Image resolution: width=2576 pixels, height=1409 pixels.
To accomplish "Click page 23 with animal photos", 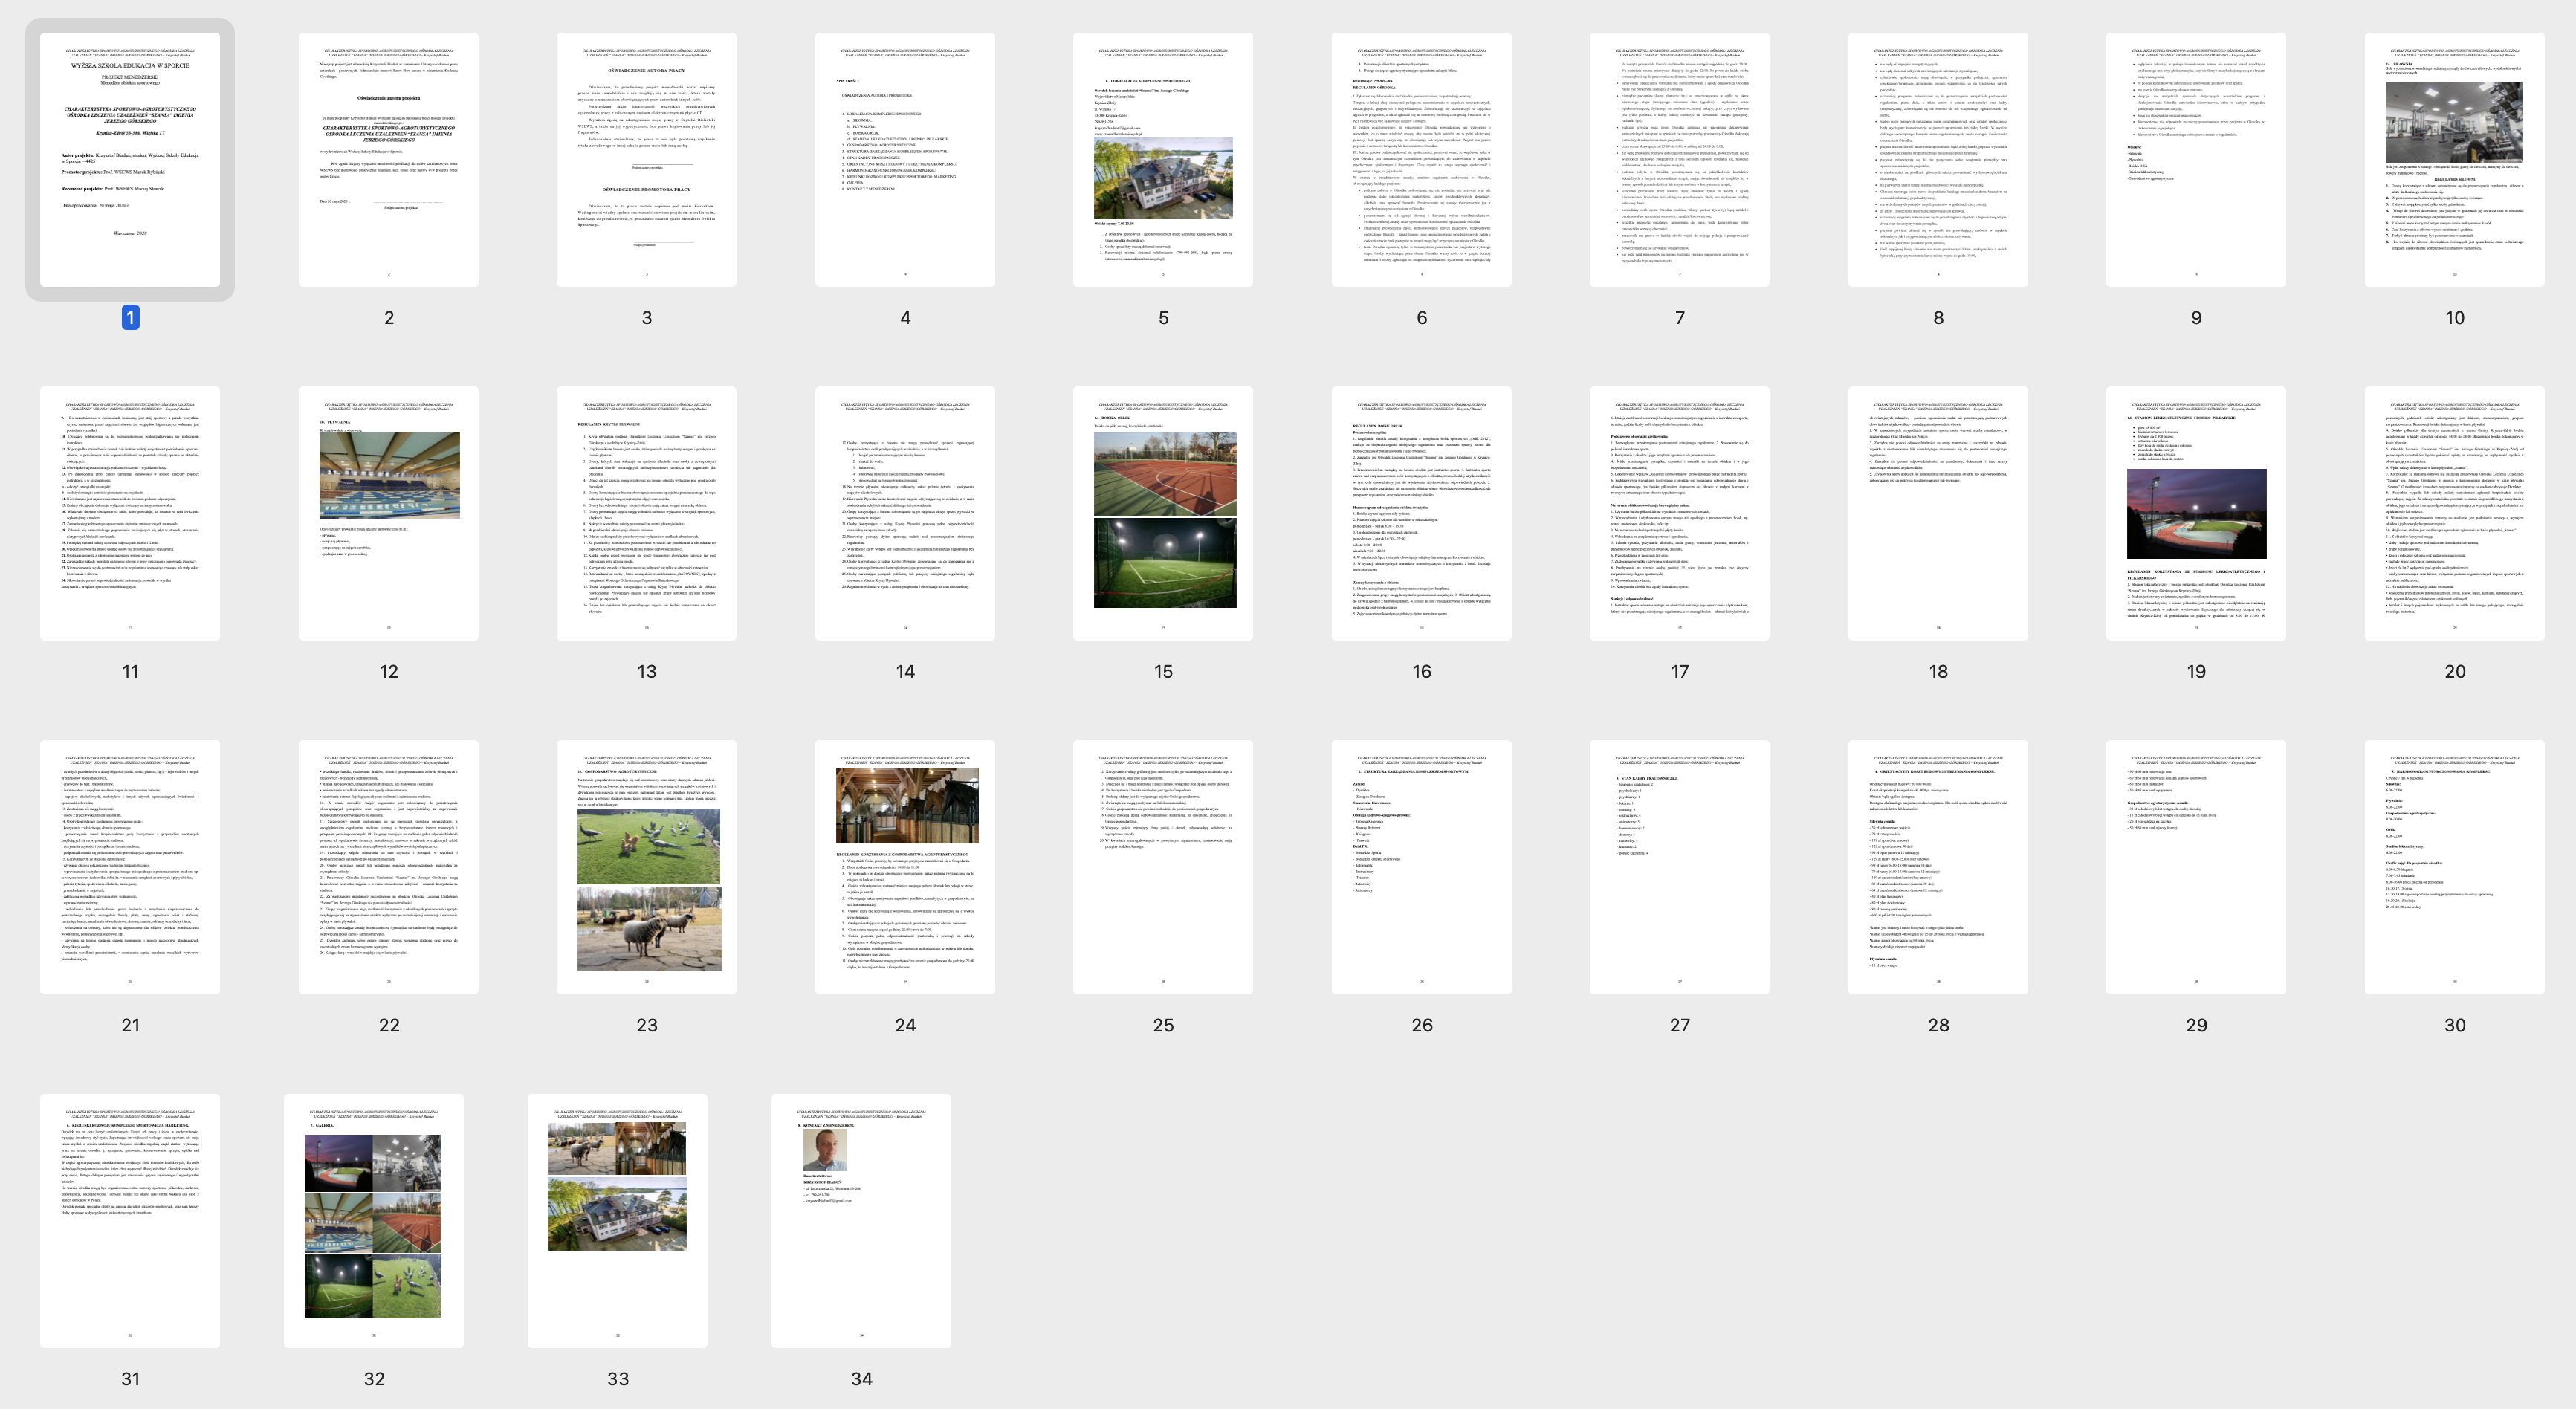I will tap(646, 867).
